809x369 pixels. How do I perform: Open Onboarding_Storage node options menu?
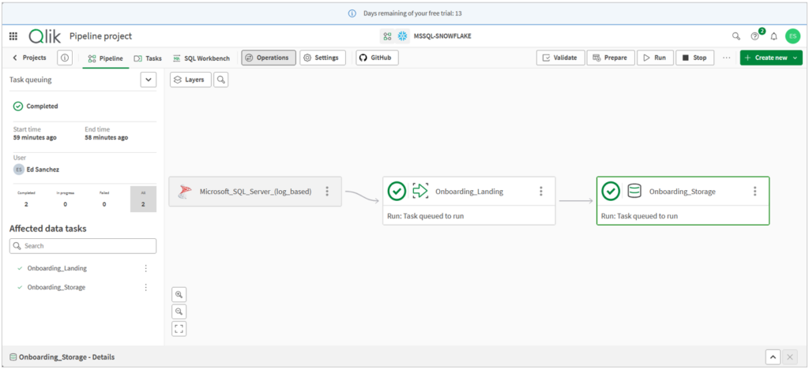click(x=754, y=192)
